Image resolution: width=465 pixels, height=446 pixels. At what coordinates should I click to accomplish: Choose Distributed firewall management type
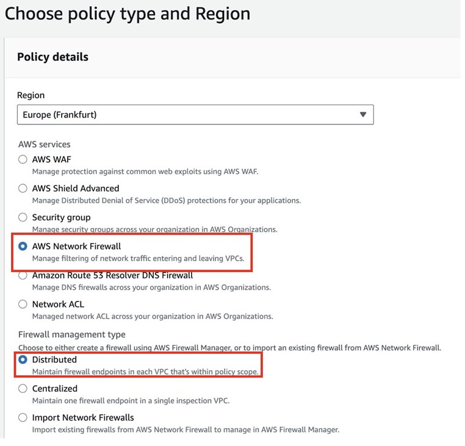click(23, 359)
